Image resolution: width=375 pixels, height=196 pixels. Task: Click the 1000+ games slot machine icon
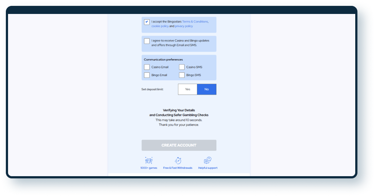(x=149, y=160)
